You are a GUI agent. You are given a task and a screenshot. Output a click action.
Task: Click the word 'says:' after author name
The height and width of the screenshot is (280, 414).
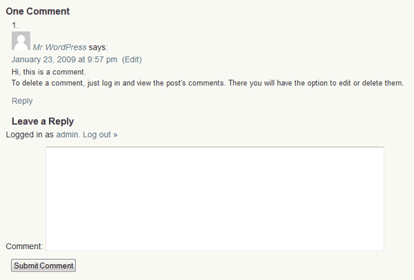point(98,48)
